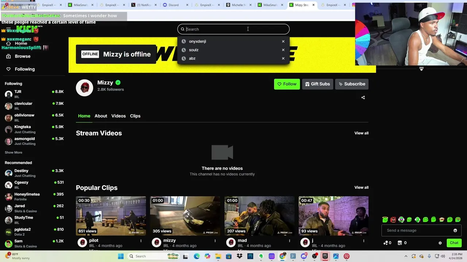The image size is (467, 262).
Task: Open TJR channel in Following list
Action: pos(34,94)
